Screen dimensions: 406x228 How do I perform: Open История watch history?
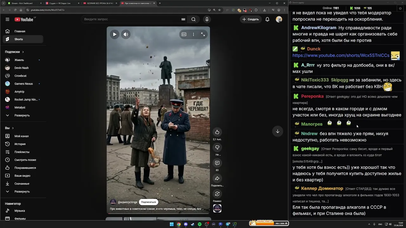pos(23,144)
